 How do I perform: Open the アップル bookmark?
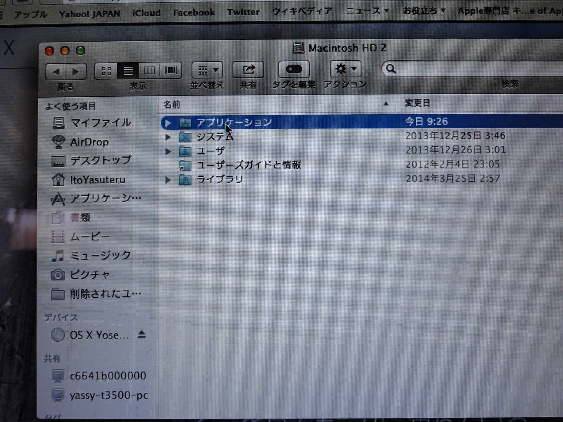[30, 14]
